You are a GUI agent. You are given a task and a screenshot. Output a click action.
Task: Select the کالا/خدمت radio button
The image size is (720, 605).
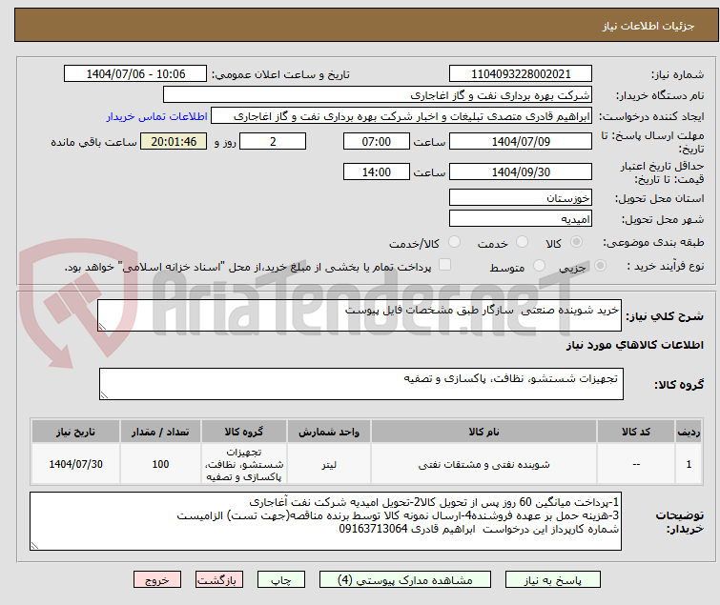tap(454, 242)
